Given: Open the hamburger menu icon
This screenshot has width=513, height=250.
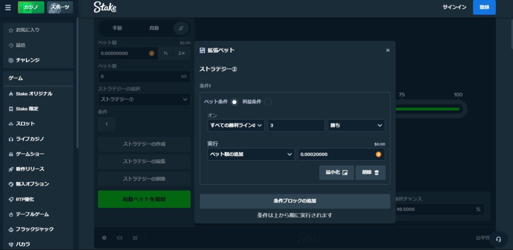Looking at the screenshot, I should click(x=8, y=7).
